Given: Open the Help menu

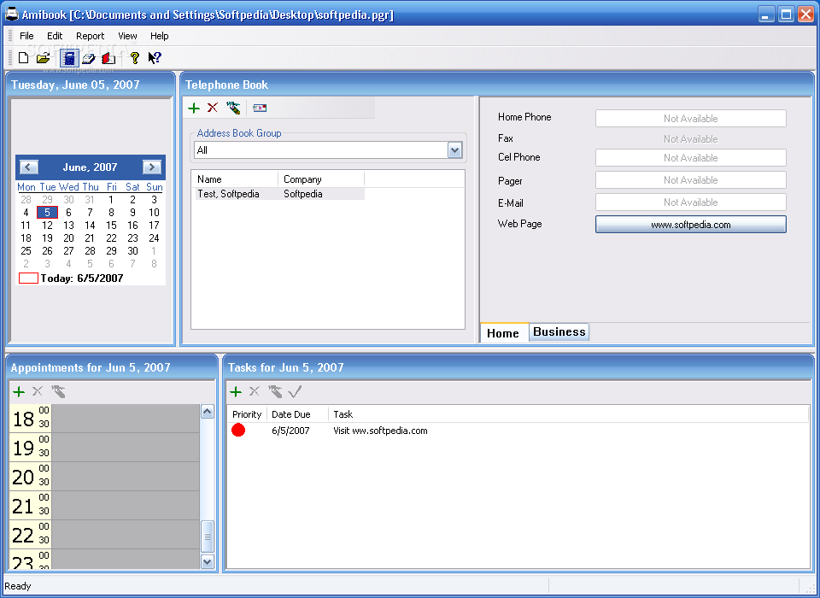Looking at the screenshot, I should coord(159,36).
